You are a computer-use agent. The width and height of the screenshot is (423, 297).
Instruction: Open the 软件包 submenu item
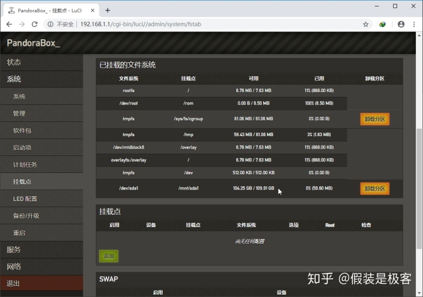pos(42,130)
